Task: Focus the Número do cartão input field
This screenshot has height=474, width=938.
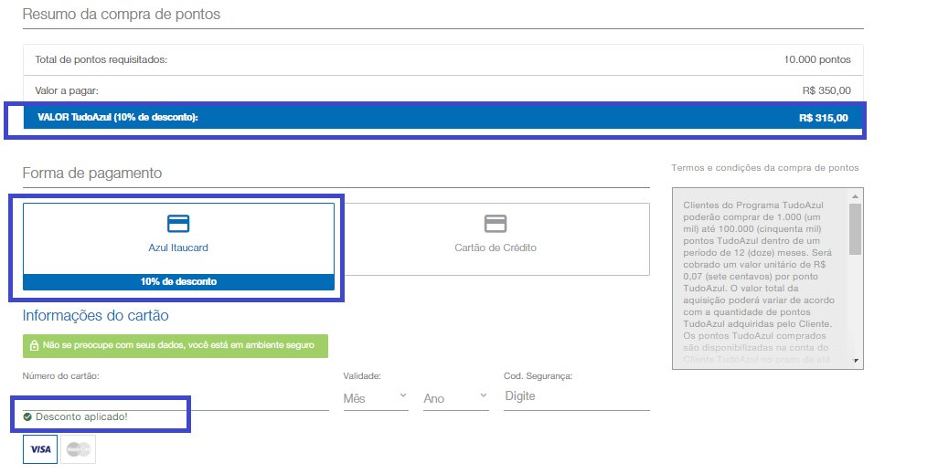Action: pyautogui.click(x=176, y=397)
